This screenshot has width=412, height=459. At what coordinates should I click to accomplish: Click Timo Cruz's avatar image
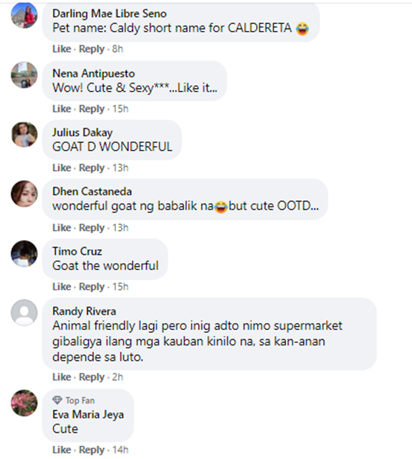point(24,254)
